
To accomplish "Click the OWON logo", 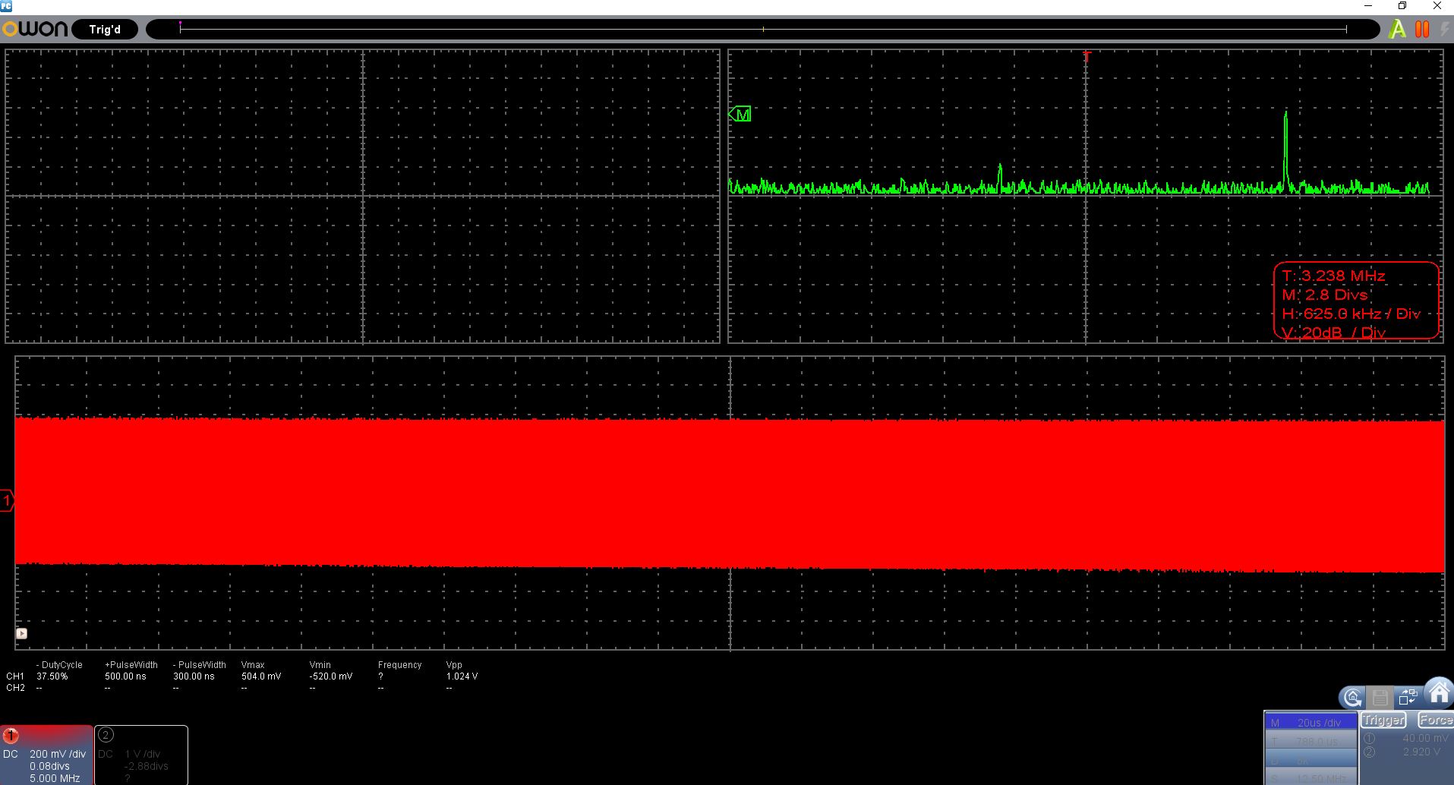I will point(35,30).
